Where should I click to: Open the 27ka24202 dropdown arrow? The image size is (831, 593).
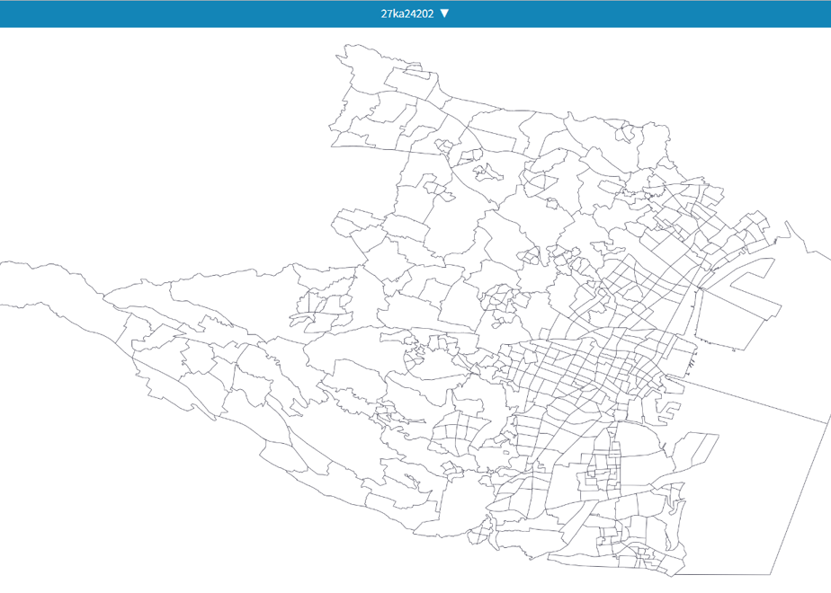[x=444, y=13]
